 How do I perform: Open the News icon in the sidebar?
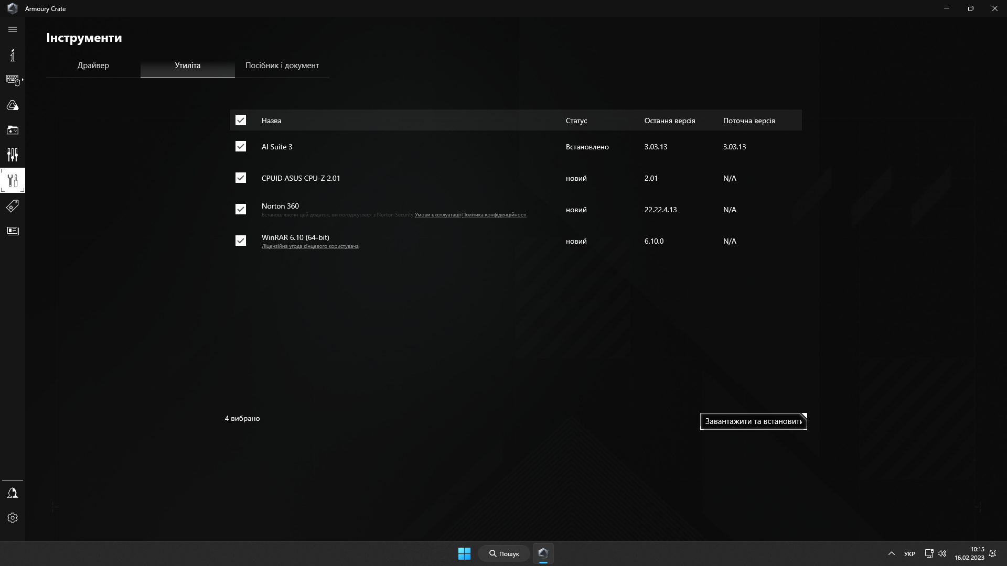[13, 231]
